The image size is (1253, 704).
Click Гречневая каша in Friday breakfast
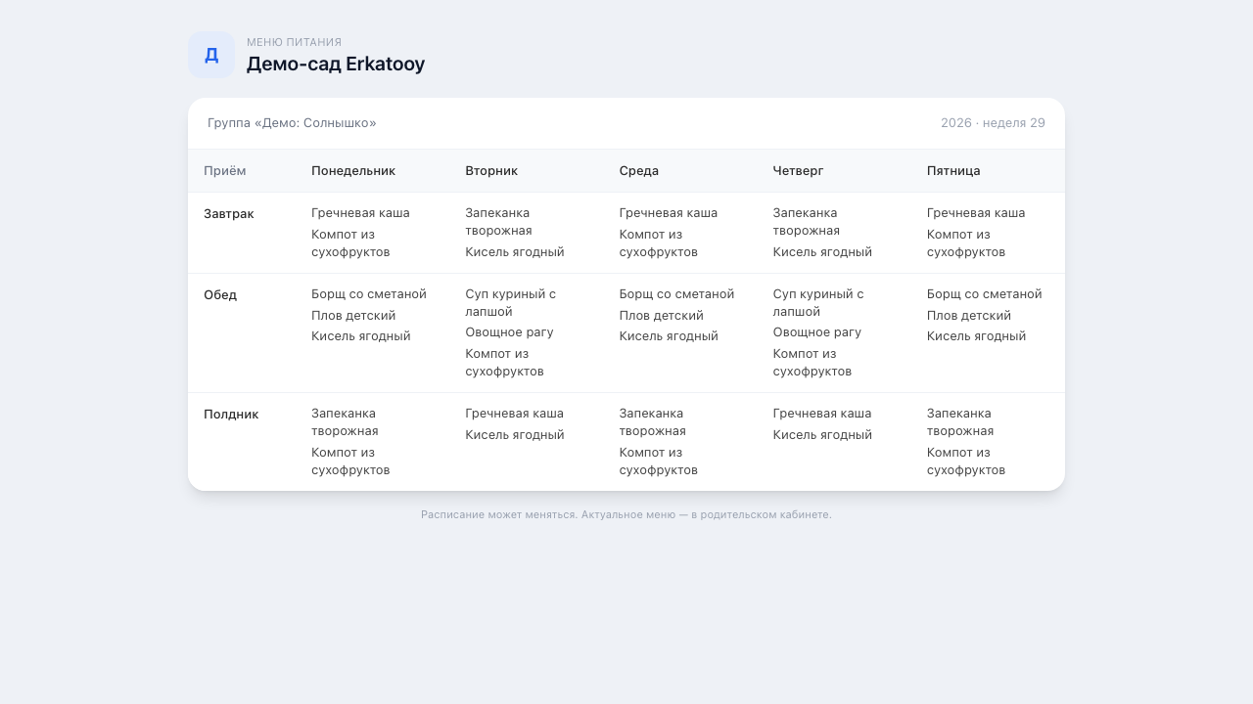[976, 213]
